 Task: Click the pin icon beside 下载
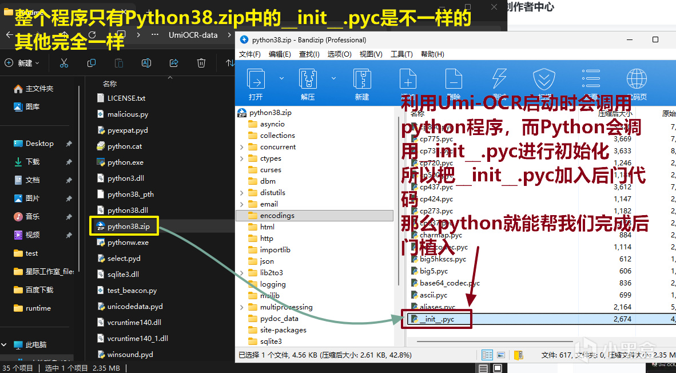click(69, 162)
